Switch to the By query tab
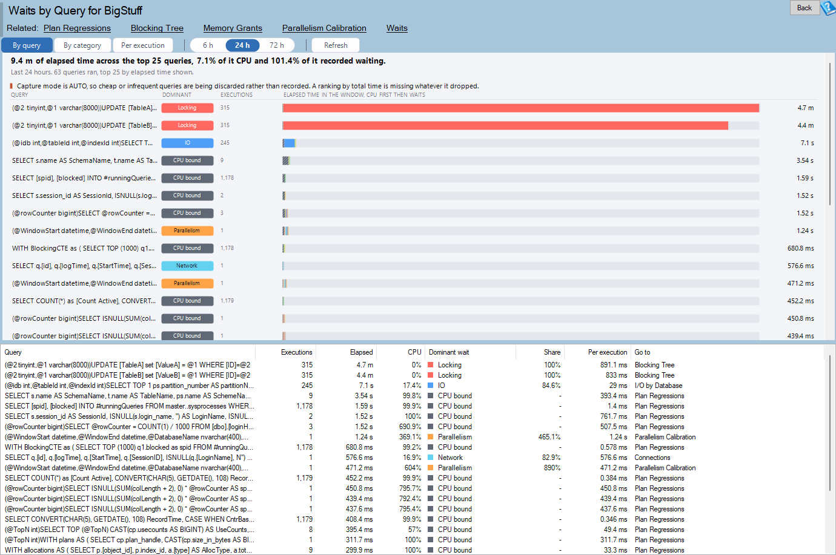The width and height of the screenshot is (836, 555). pyautogui.click(x=27, y=45)
